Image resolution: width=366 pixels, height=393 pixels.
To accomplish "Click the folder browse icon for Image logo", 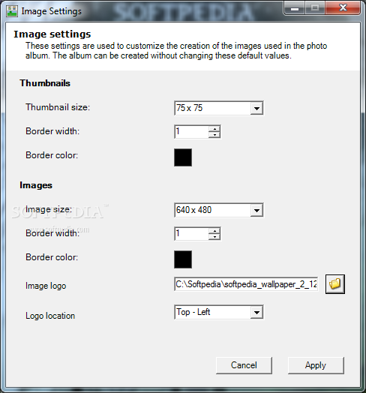I will 335,284.
